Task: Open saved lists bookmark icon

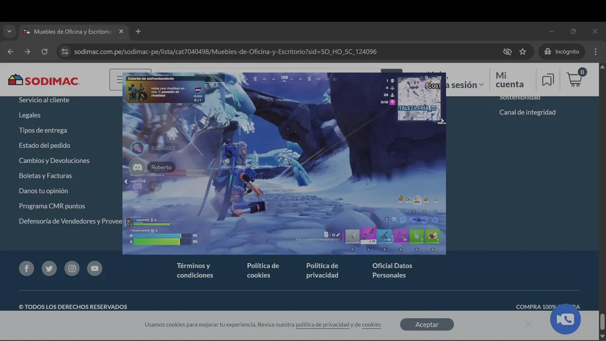Action: [548, 80]
